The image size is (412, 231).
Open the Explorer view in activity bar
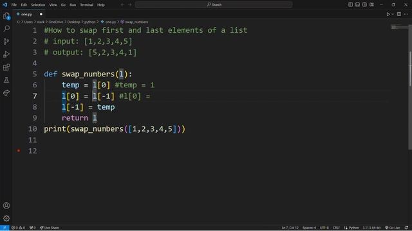pyautogui.click(x=6, y=16)
